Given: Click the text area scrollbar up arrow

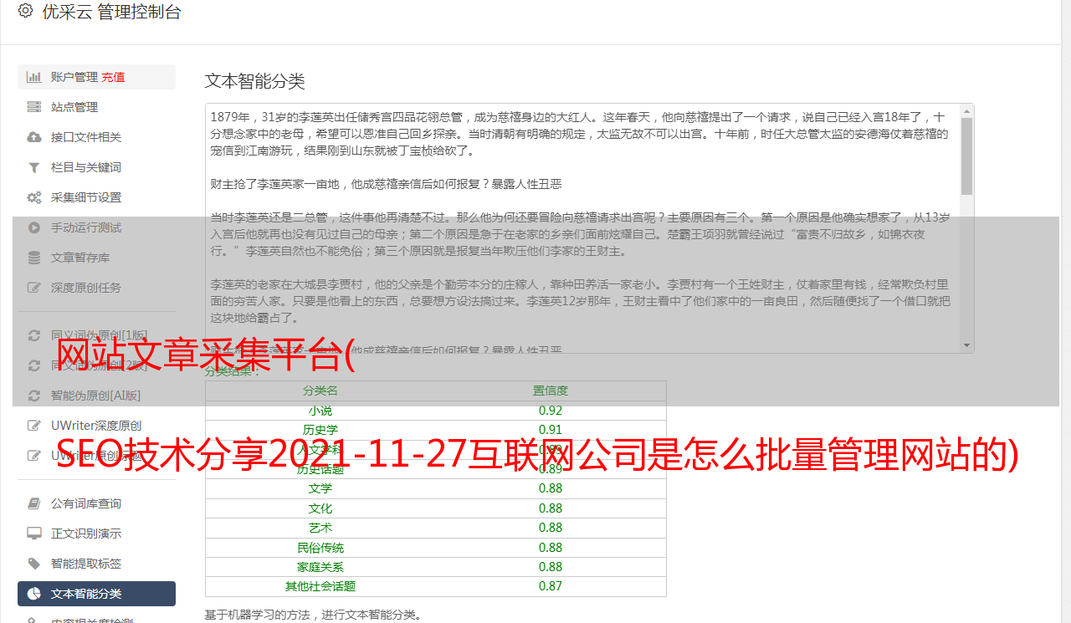Looking at the screenshot, I should [966, 110].
